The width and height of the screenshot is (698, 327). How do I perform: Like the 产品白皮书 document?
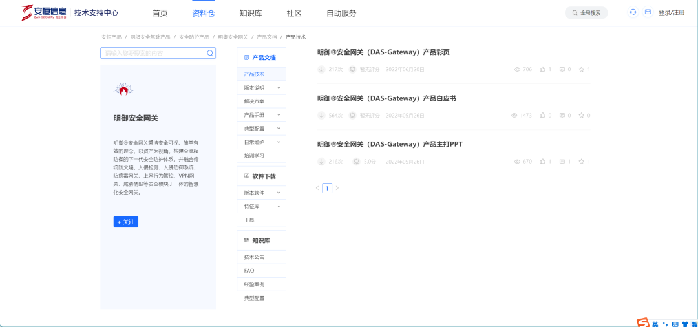(543, 116)
